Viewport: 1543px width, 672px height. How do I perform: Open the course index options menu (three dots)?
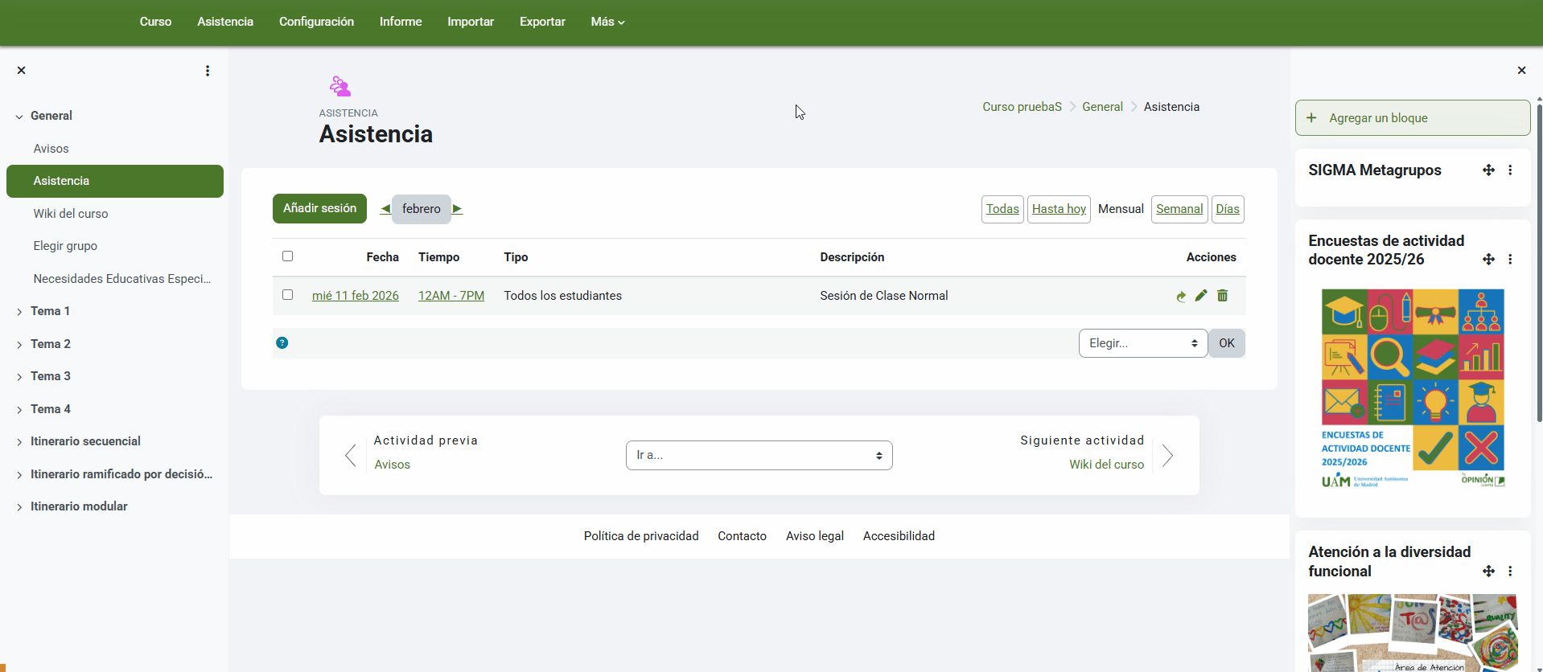click(x=208, y=71)
